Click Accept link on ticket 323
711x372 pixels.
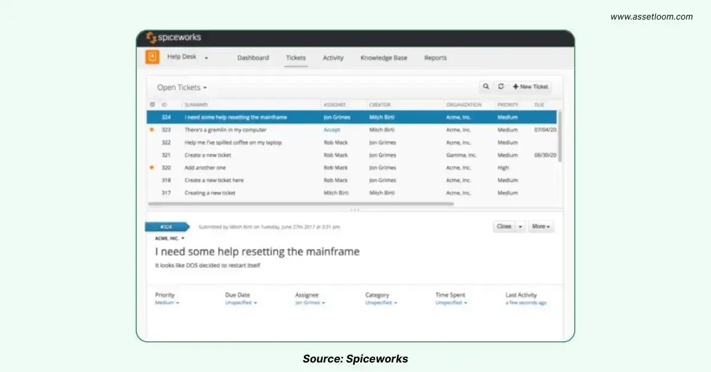tap(332, 130)
